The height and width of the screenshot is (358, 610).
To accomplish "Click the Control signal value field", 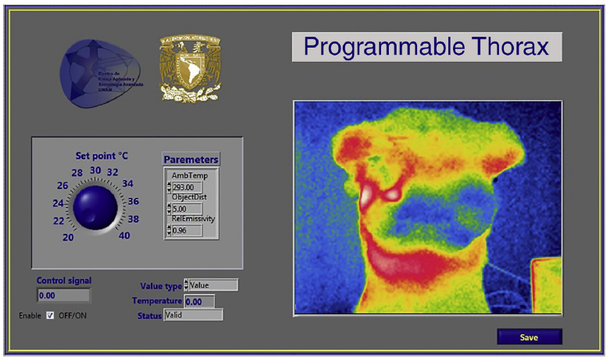I will pos(63,295).
